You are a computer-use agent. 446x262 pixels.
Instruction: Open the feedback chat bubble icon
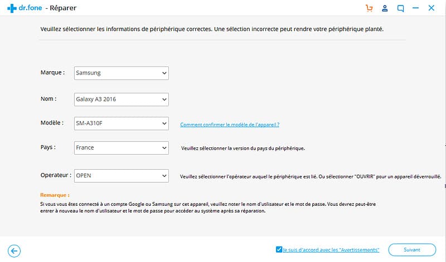click(x=400, y=8)
